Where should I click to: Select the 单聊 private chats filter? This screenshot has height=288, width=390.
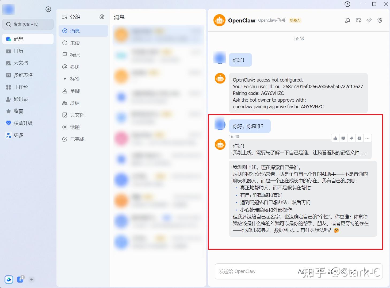click(x=83, y=91)
